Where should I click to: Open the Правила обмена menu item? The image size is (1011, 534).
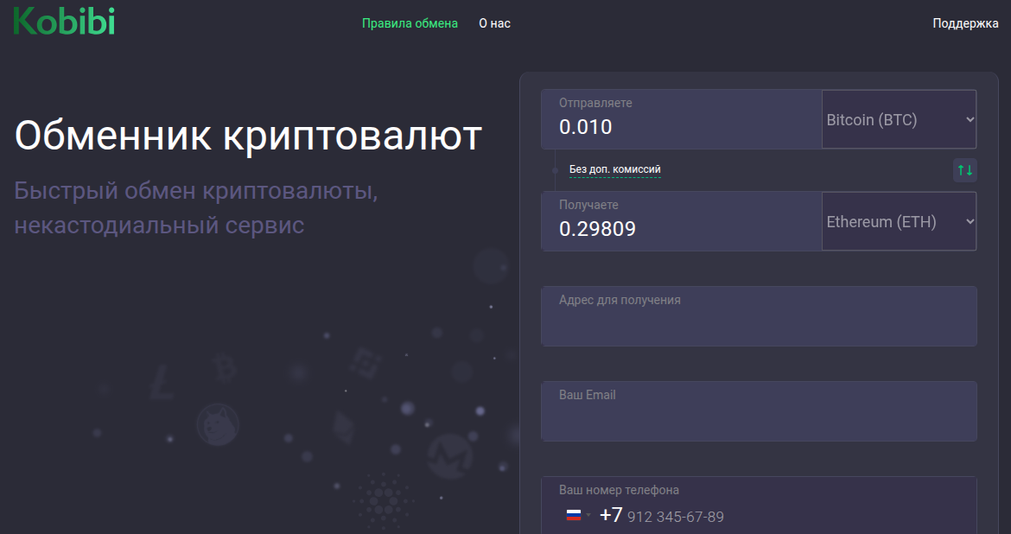(x=410, y=23)
